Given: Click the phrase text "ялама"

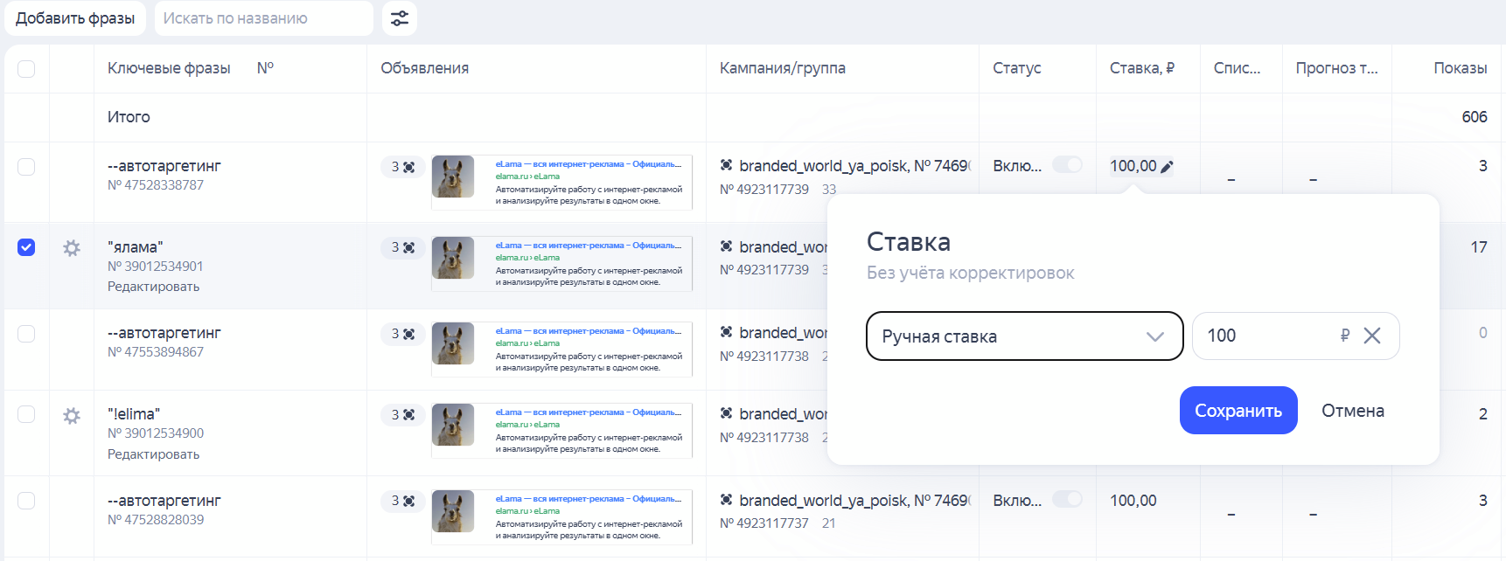Looking at the screenshot, I should click(135, 247).
